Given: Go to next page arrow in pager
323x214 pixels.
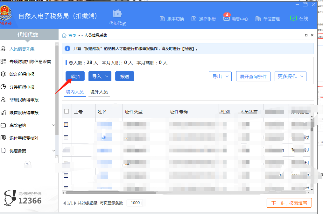Looking at the screenshot, I should pyautogui.click(x=75, y=203).
